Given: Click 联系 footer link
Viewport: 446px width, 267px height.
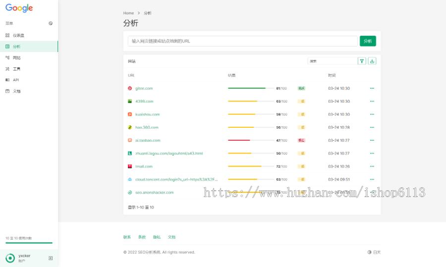Looking at the screenshot, I should (127, 237).
